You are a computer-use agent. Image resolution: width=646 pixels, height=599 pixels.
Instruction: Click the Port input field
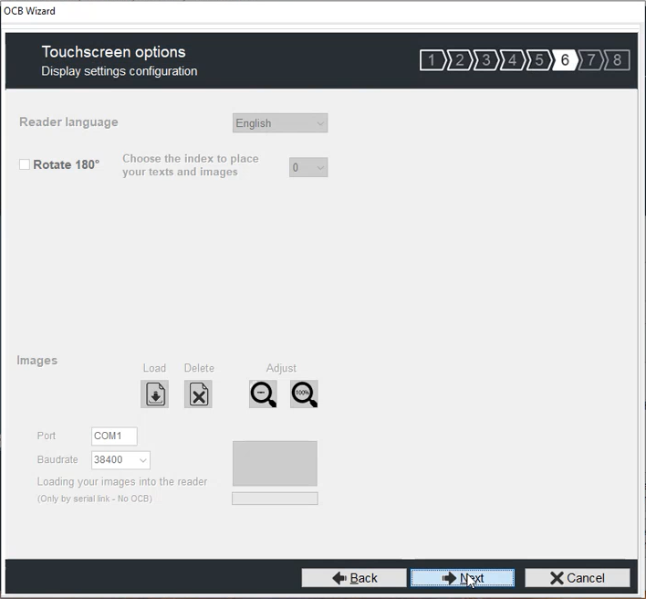pos(114,436)
